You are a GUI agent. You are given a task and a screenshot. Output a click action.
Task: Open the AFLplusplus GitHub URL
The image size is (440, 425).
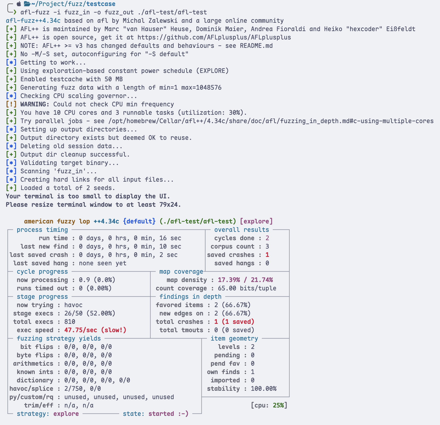[214, 37]
